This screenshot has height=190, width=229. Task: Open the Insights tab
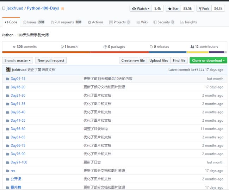pyautogui.click(x=188, y=22)
